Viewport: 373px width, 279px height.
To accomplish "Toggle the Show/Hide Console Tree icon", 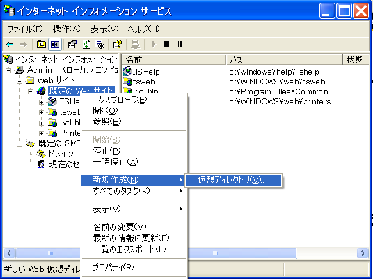I will click(55, 44).
